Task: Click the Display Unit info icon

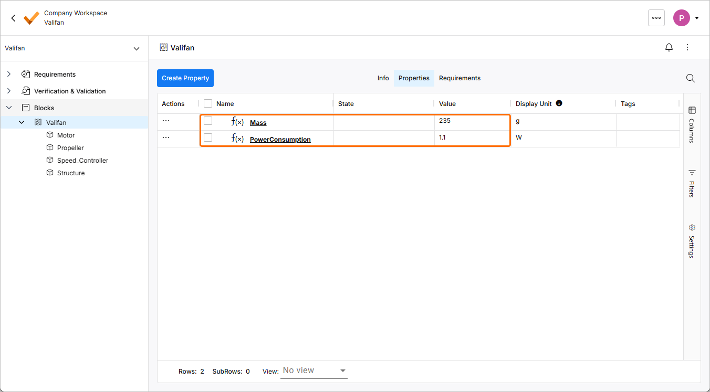Action: [x=559, y=103]
